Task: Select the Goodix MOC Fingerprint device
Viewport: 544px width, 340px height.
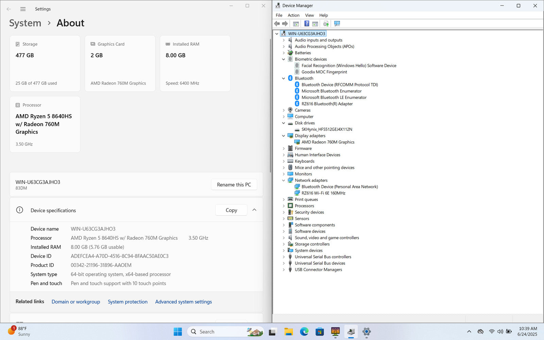Action: pos(324,72)
